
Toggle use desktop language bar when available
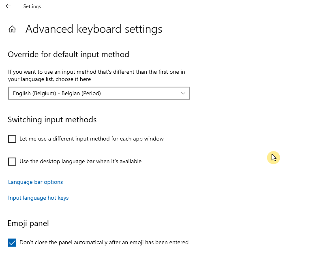tap(12, 161)
